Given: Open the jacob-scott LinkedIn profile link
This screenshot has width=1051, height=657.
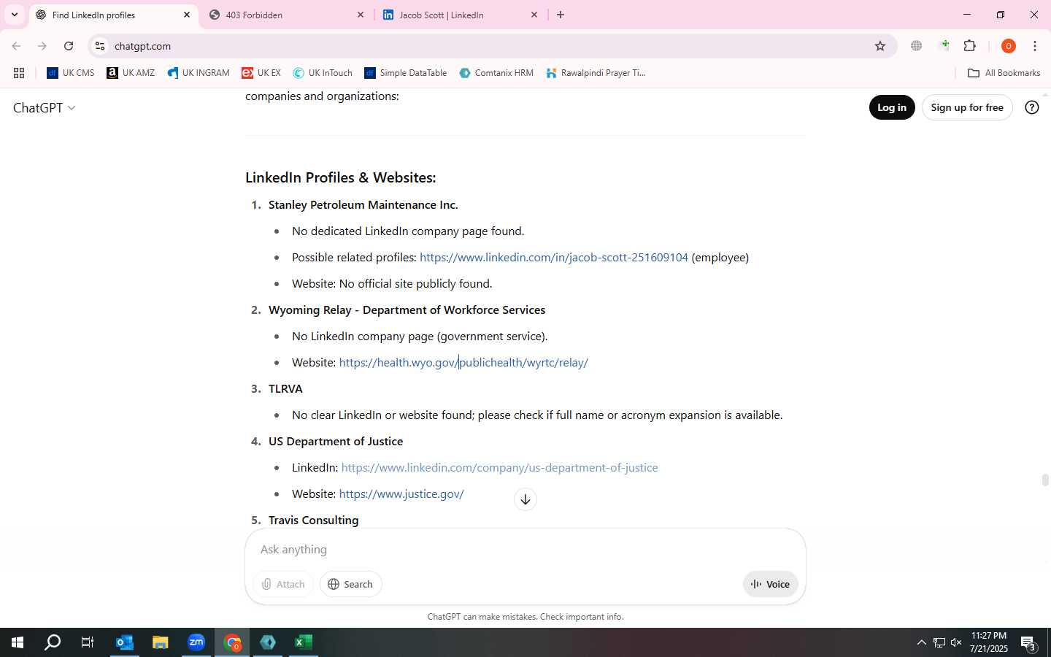Looking at the screenshot, I should coord(554,258).
